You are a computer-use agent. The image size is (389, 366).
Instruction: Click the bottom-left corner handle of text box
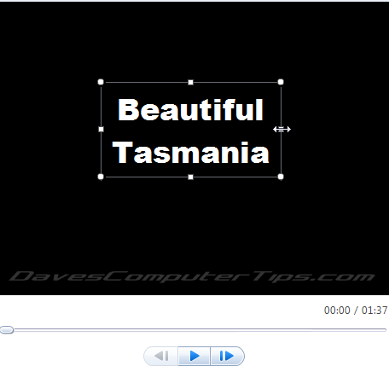(101, 177)
